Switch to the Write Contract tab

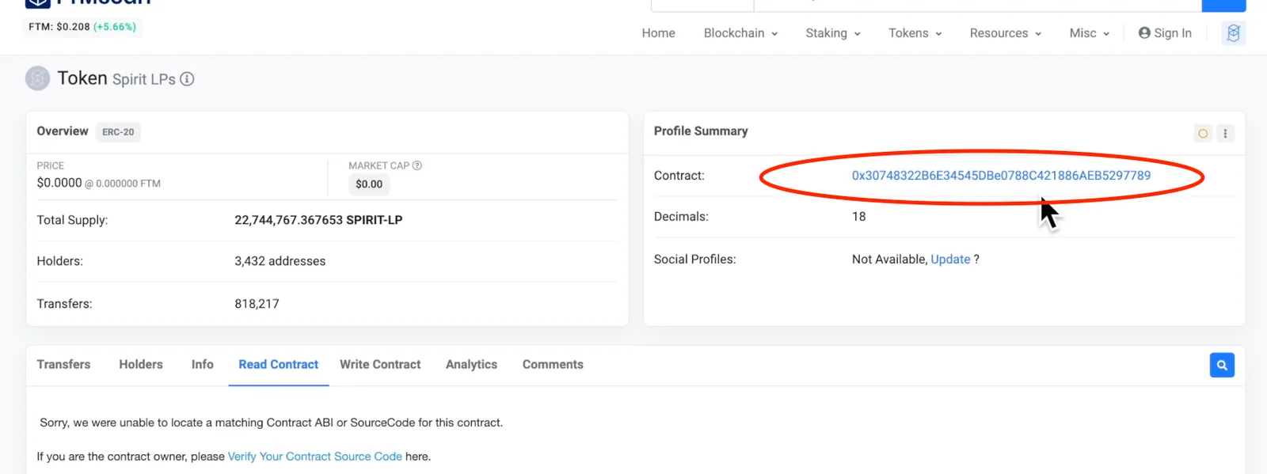pos(380,365)
